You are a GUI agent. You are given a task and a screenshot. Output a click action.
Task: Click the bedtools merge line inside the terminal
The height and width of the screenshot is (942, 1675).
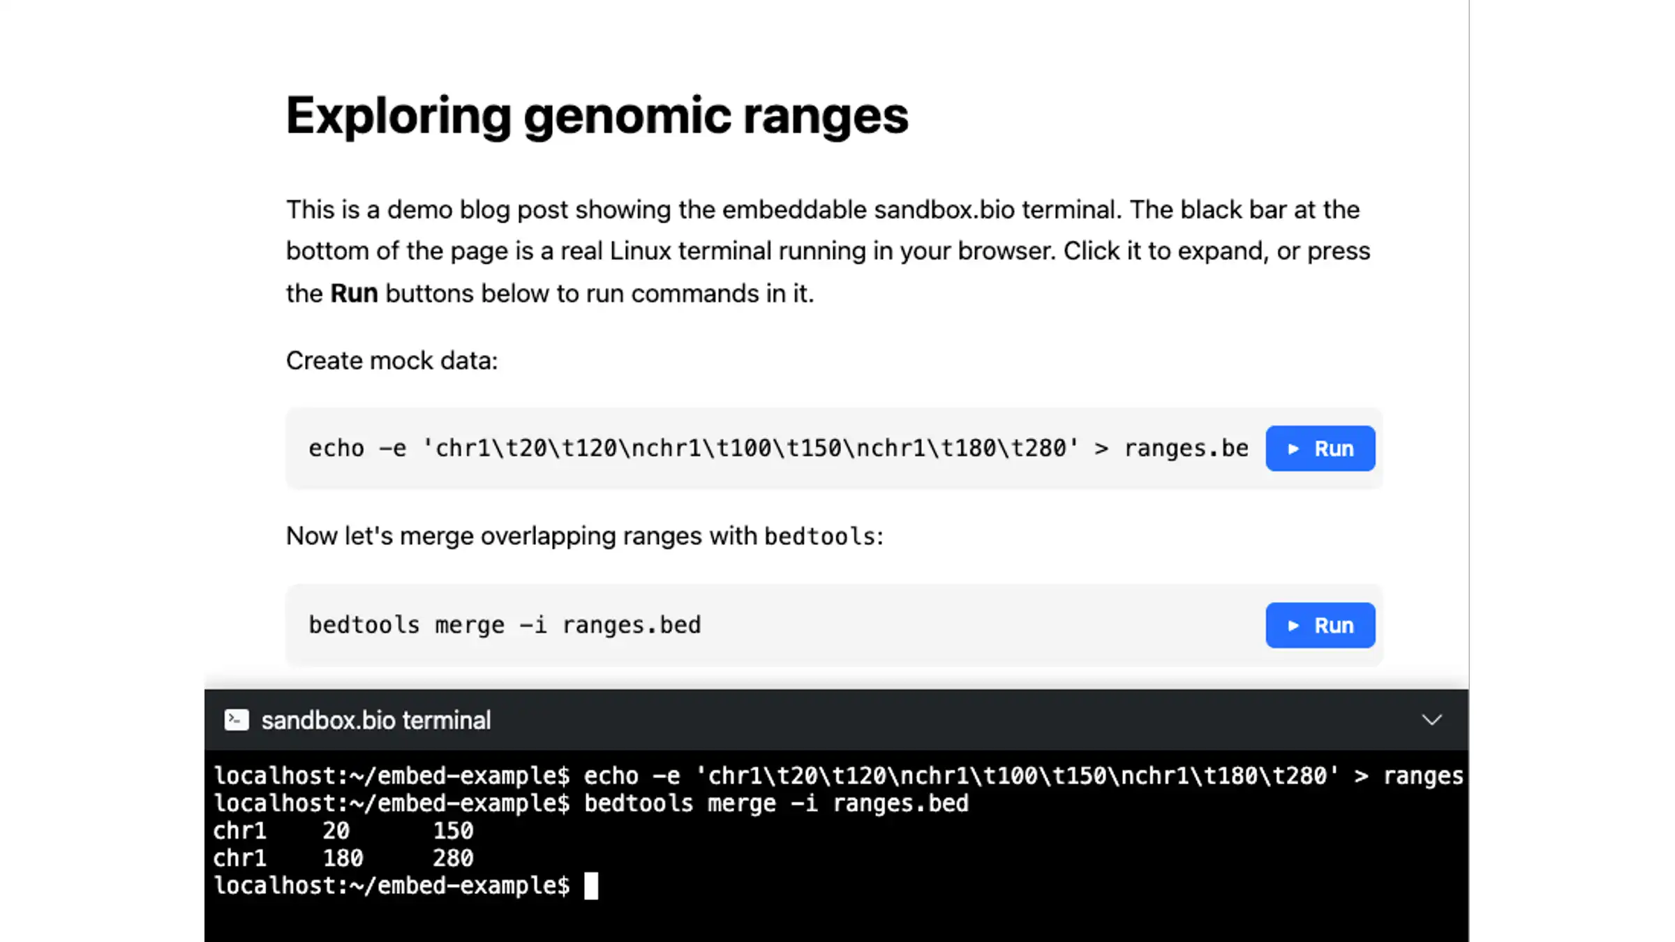(x=591, y=804)
